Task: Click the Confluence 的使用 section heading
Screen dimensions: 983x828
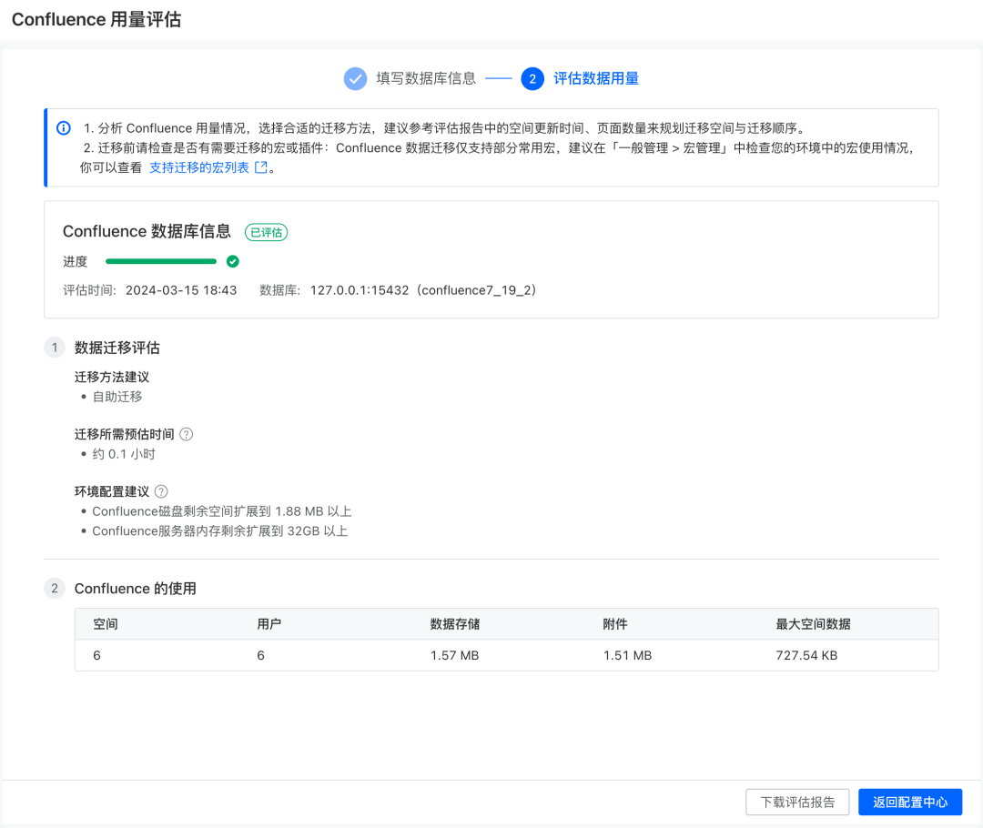Action: coord(136,589)
